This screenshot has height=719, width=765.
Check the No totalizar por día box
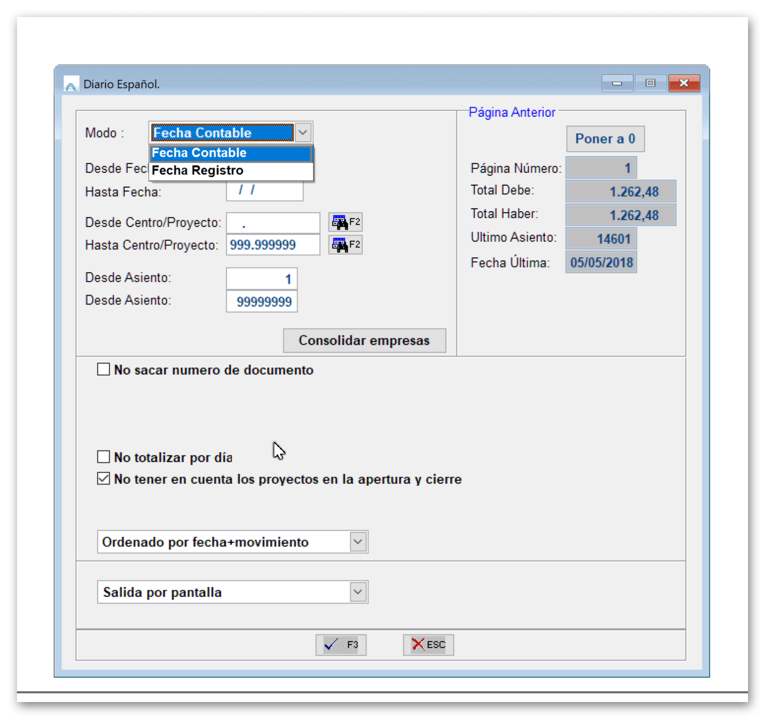[x=103, y=457]
